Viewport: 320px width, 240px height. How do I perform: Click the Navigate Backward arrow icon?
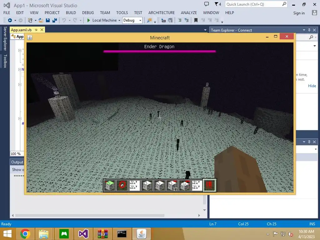pos(10,20)
